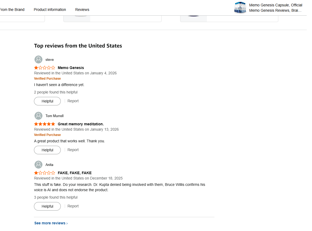This screenshot has width=312, height=231.
Task: Mark steve's review as Helpful
Action: [x=47, y=101]
